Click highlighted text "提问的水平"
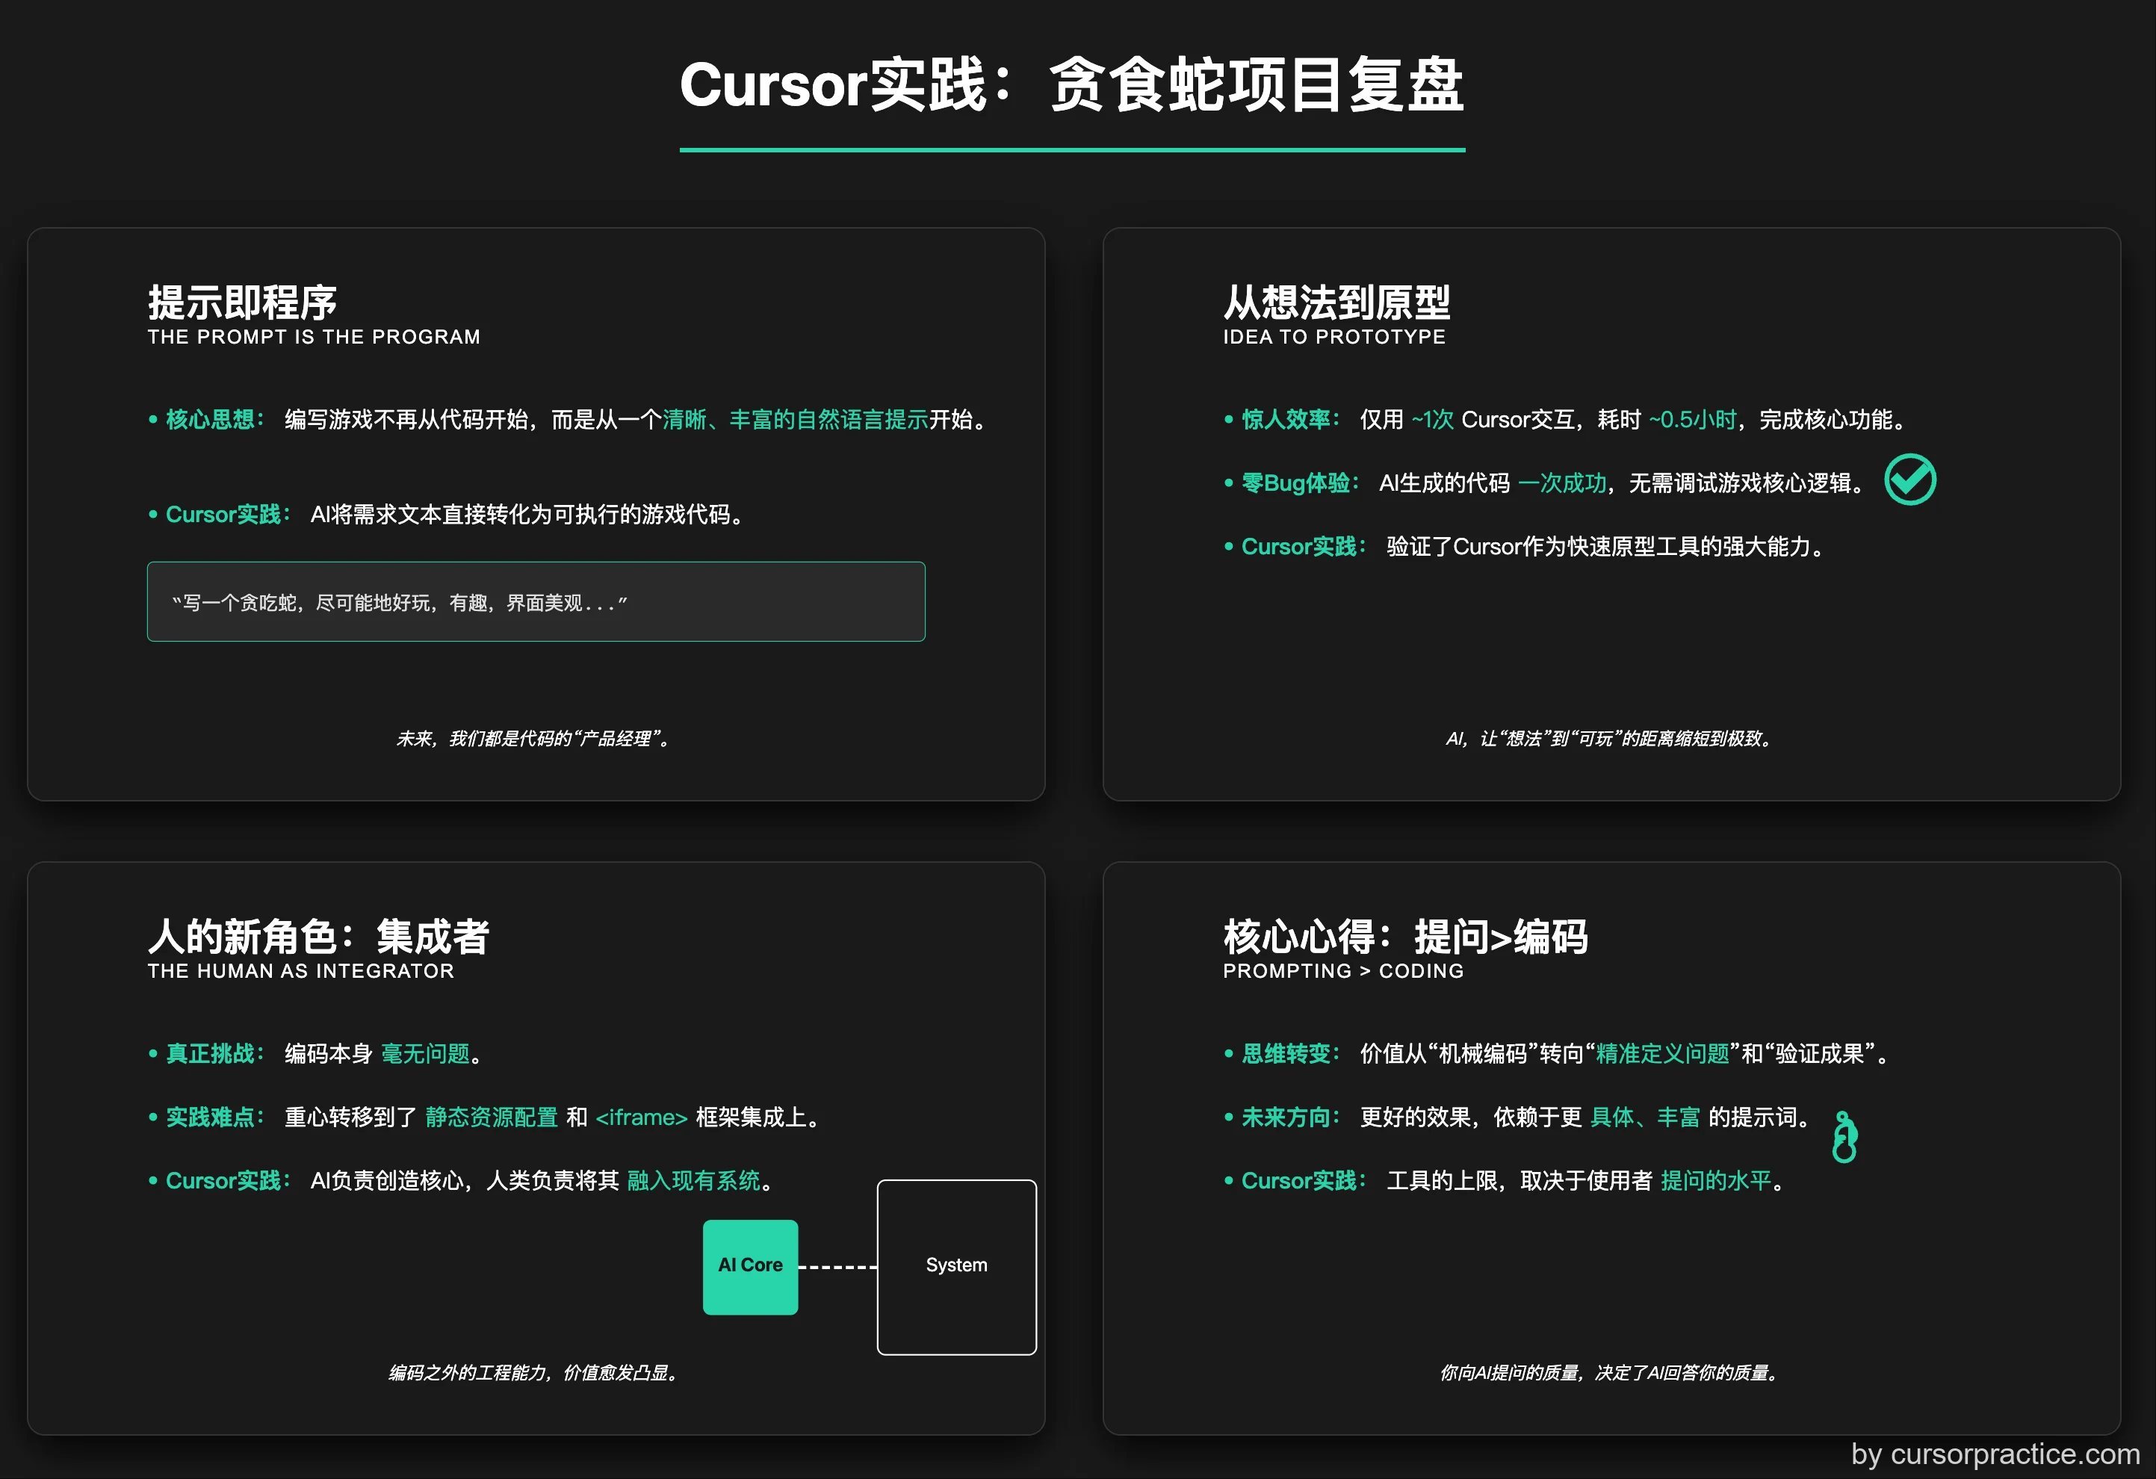This screenshot has height=1479, width=2156. tap(1716, 1180)
